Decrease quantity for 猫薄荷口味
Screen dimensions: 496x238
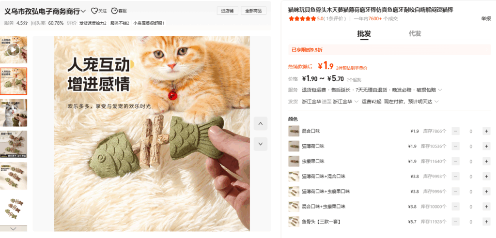pos(455,147)
